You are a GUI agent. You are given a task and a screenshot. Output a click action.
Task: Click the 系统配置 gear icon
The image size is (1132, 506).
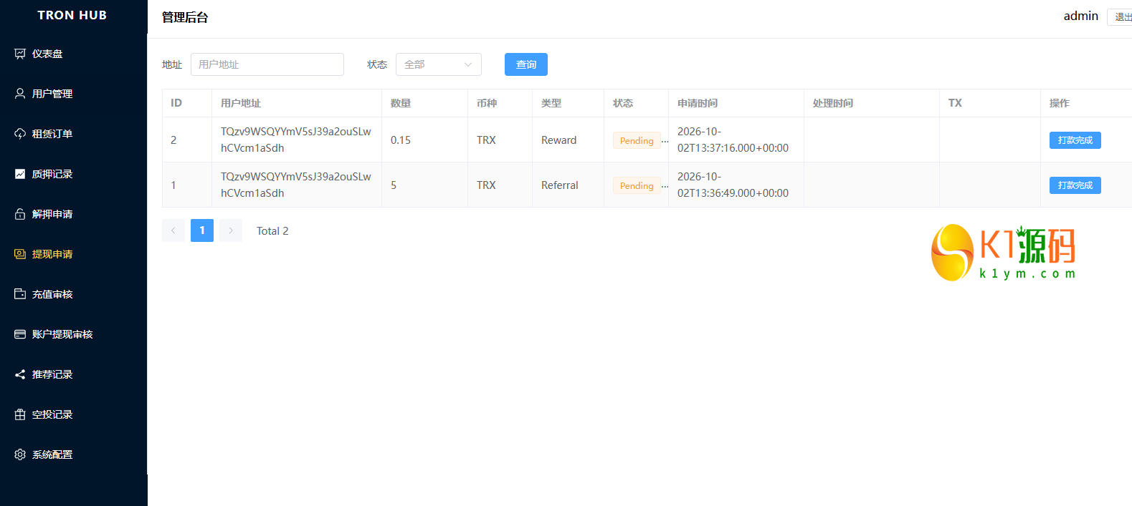pyautogui.click(x=20, y=454)
